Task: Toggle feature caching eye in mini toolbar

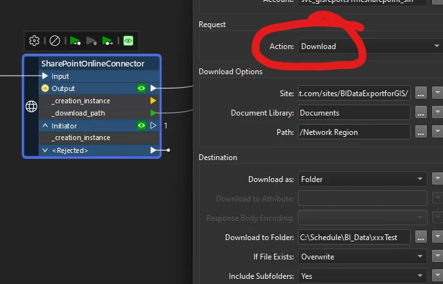Action: pos(128,41)
